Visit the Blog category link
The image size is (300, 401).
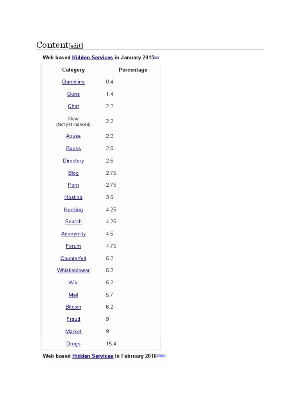[x=73, y=173]
